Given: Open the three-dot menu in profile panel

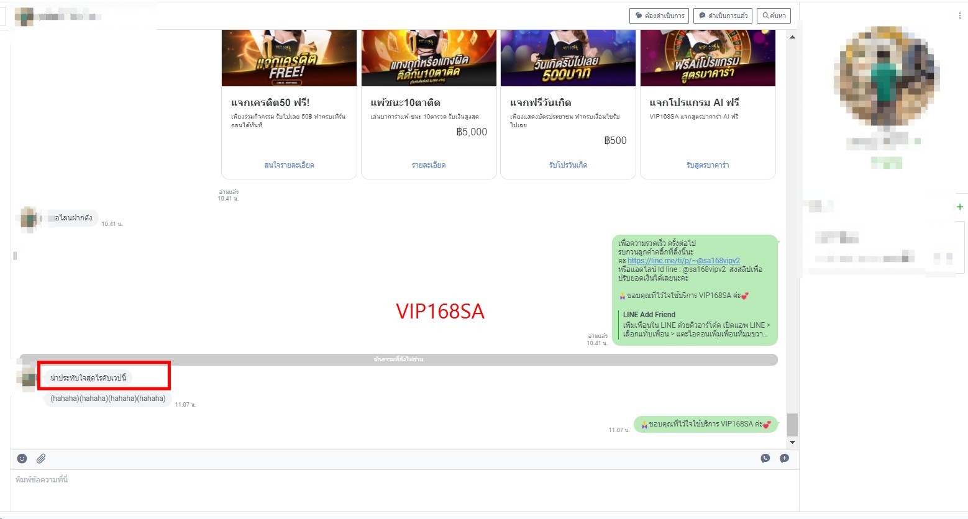Looking at the screenshot, I should pos(959,16).
